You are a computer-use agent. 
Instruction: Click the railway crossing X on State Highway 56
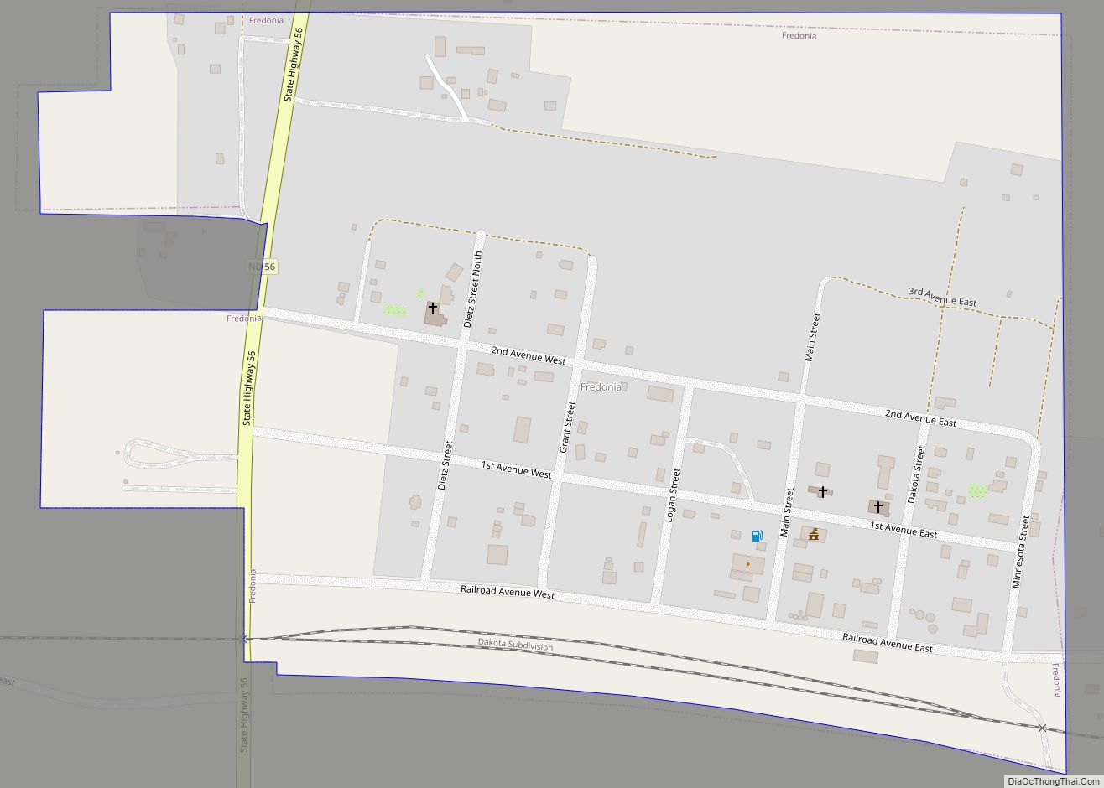click(244, 639)
